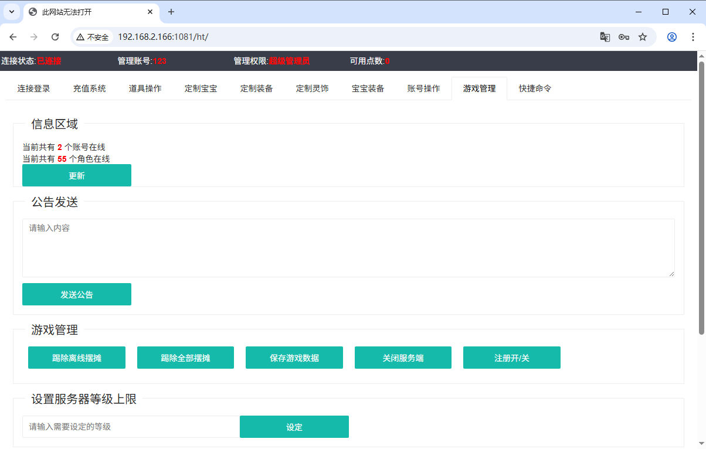Screen dimensions: 706x449
Task: Click the 保存游戏数据 button
Action: point(294,358)
